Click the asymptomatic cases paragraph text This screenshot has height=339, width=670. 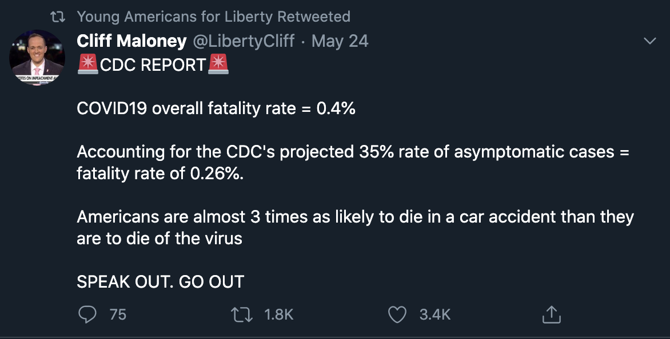[x=353, y=163]
